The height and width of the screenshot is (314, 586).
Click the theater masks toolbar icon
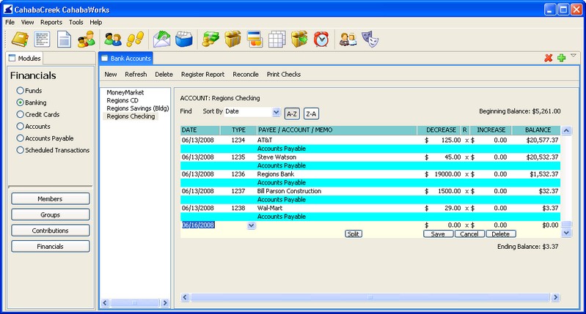[369, 39]
